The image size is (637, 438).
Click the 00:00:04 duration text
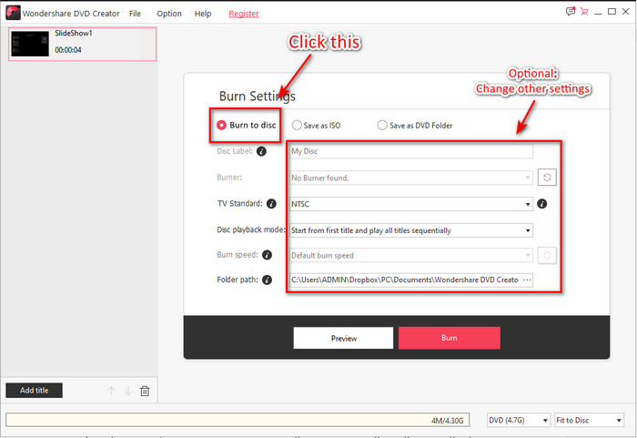[x=68, y=50]
